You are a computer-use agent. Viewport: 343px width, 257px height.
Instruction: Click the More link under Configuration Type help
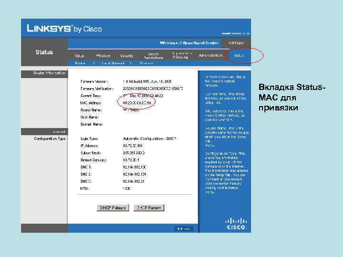(210, 192)
